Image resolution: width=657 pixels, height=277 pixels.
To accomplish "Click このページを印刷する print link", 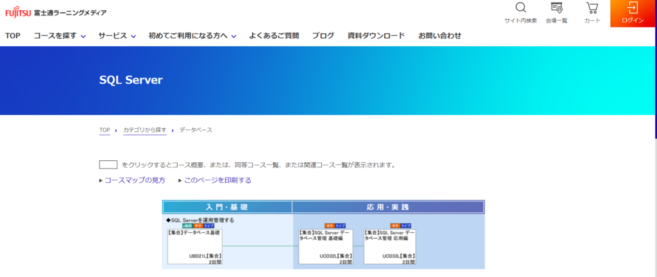I will point(218,180).
